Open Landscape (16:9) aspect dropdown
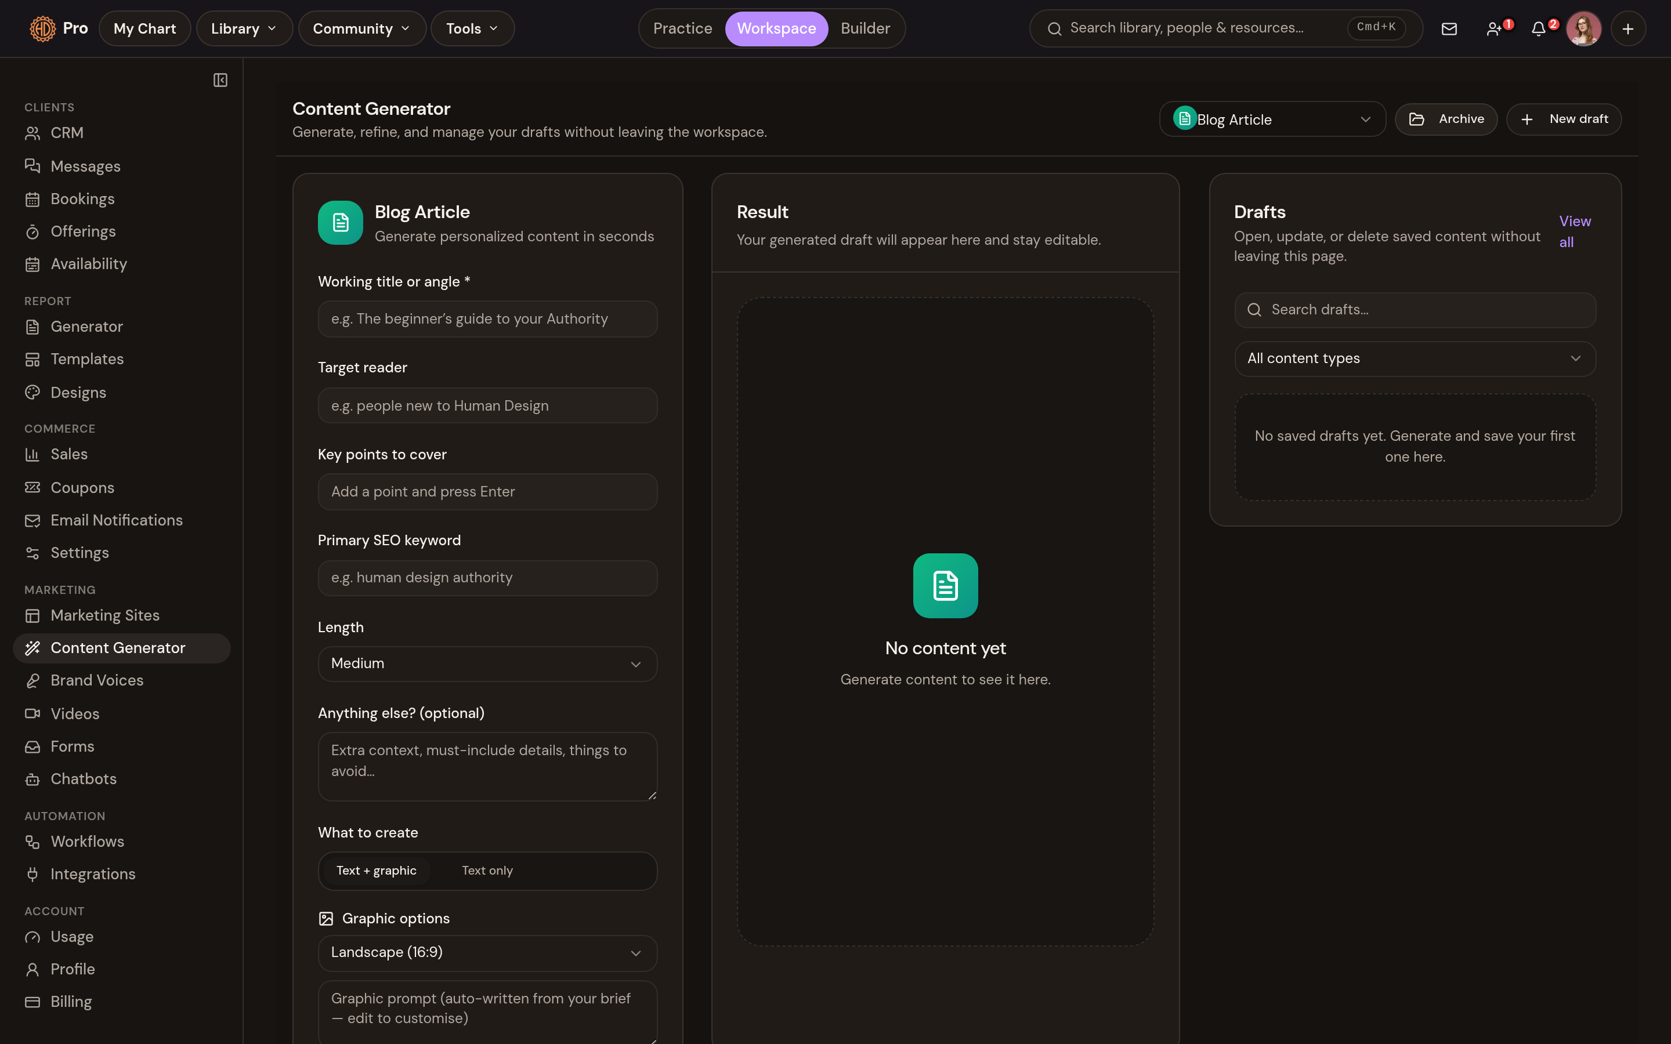The image size is (1671, 1044). pyautogui.click(x=487, y=953)
